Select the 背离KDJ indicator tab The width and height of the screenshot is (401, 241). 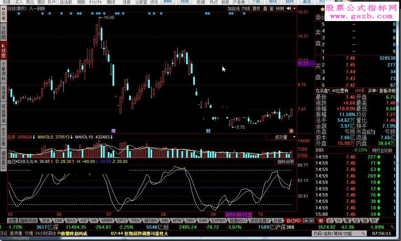pos(238,221)
